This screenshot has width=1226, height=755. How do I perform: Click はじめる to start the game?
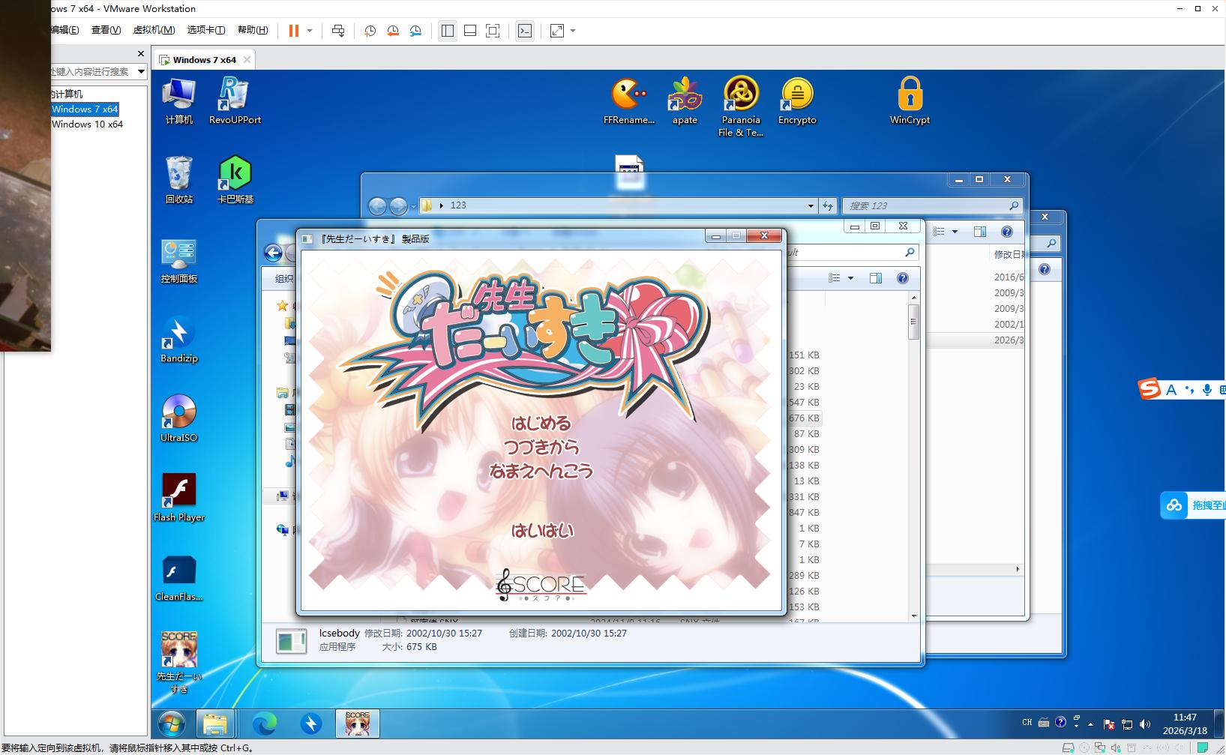coord(541,424)
